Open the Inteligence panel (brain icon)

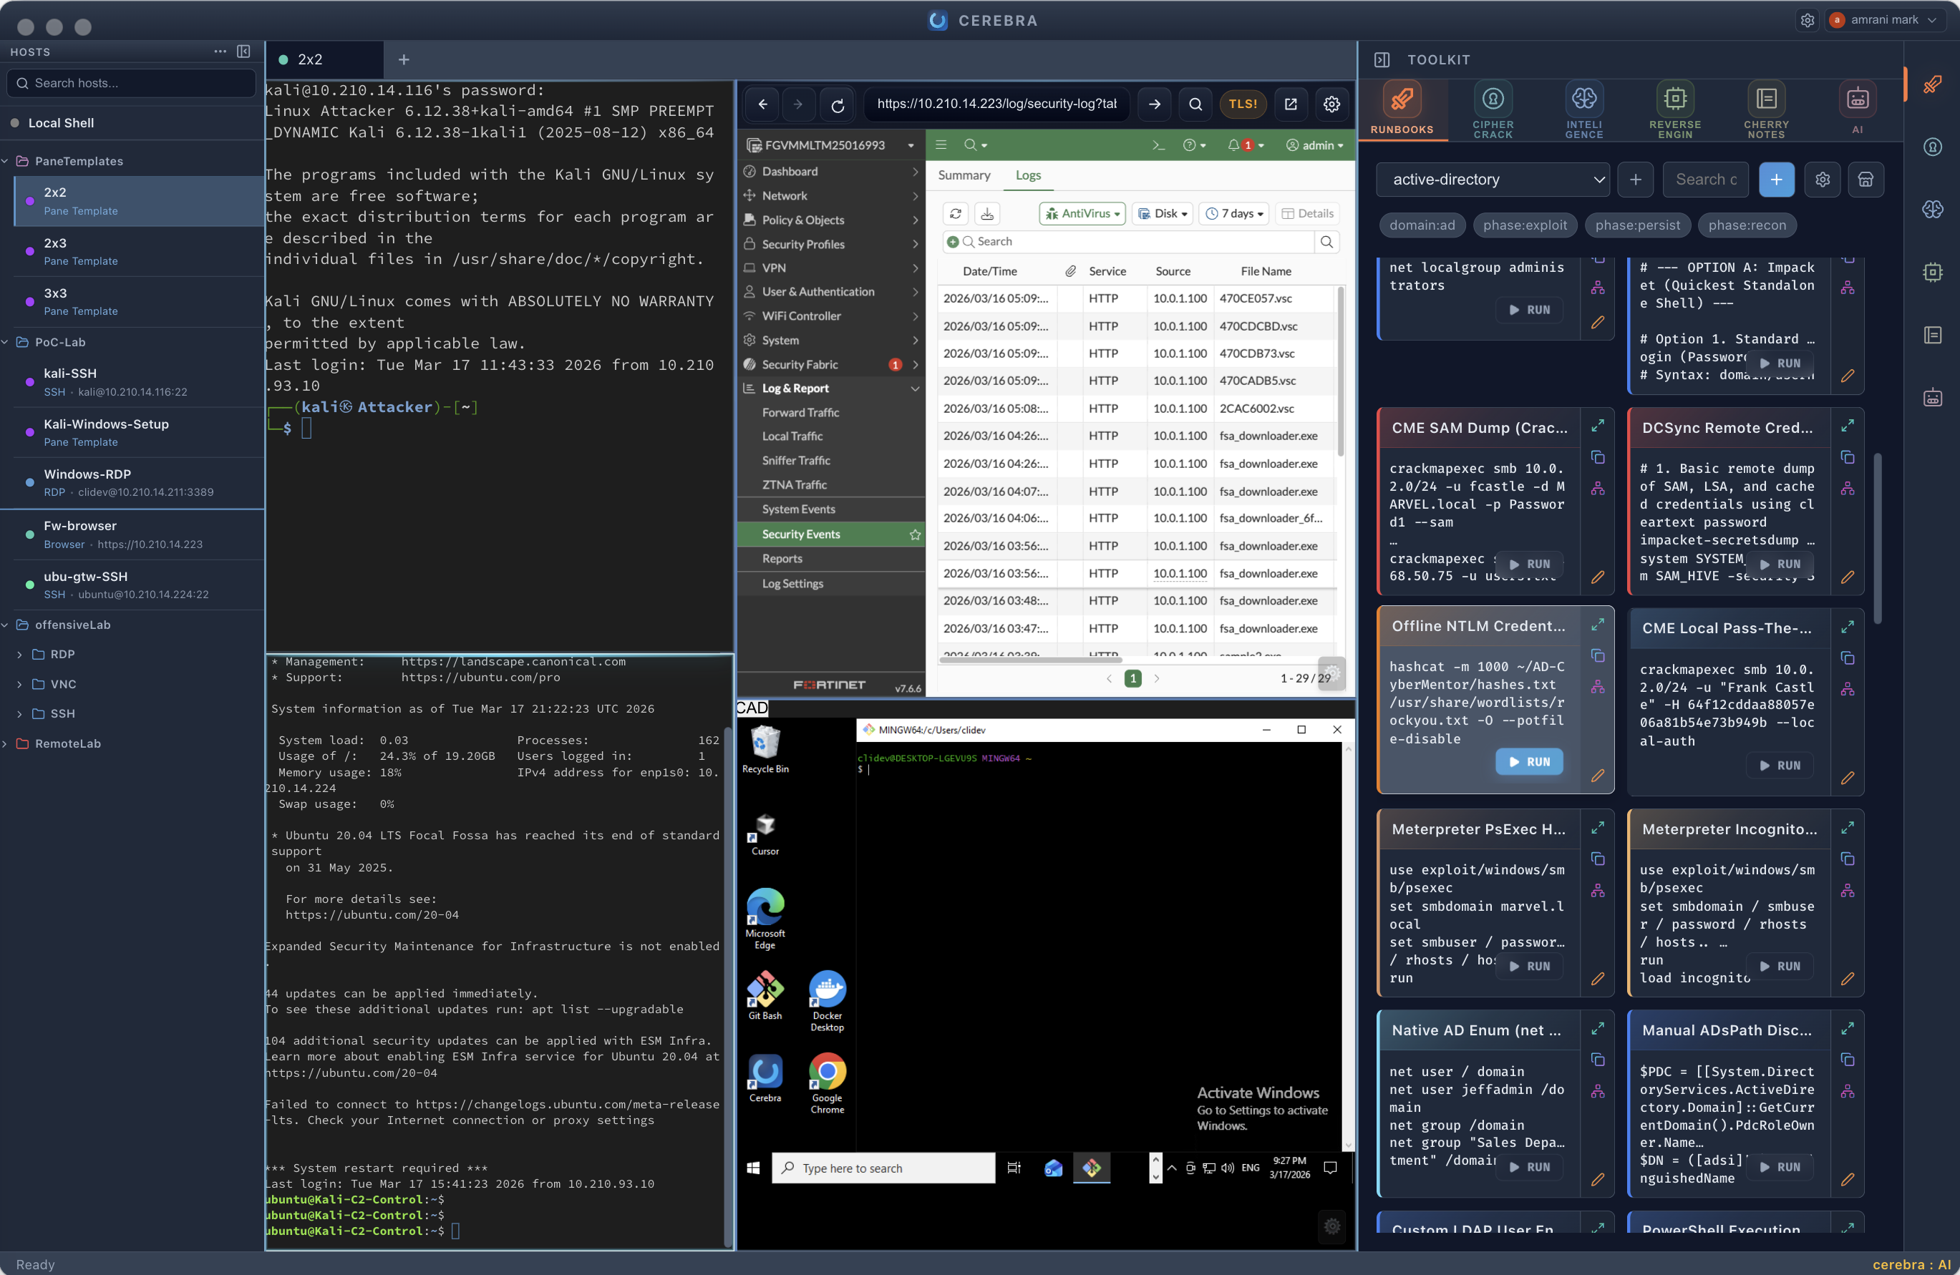(x=1583, y=108)
